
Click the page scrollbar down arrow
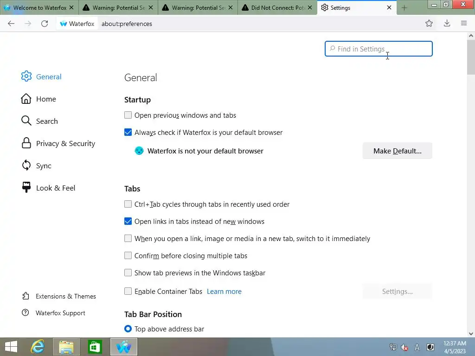471,334
